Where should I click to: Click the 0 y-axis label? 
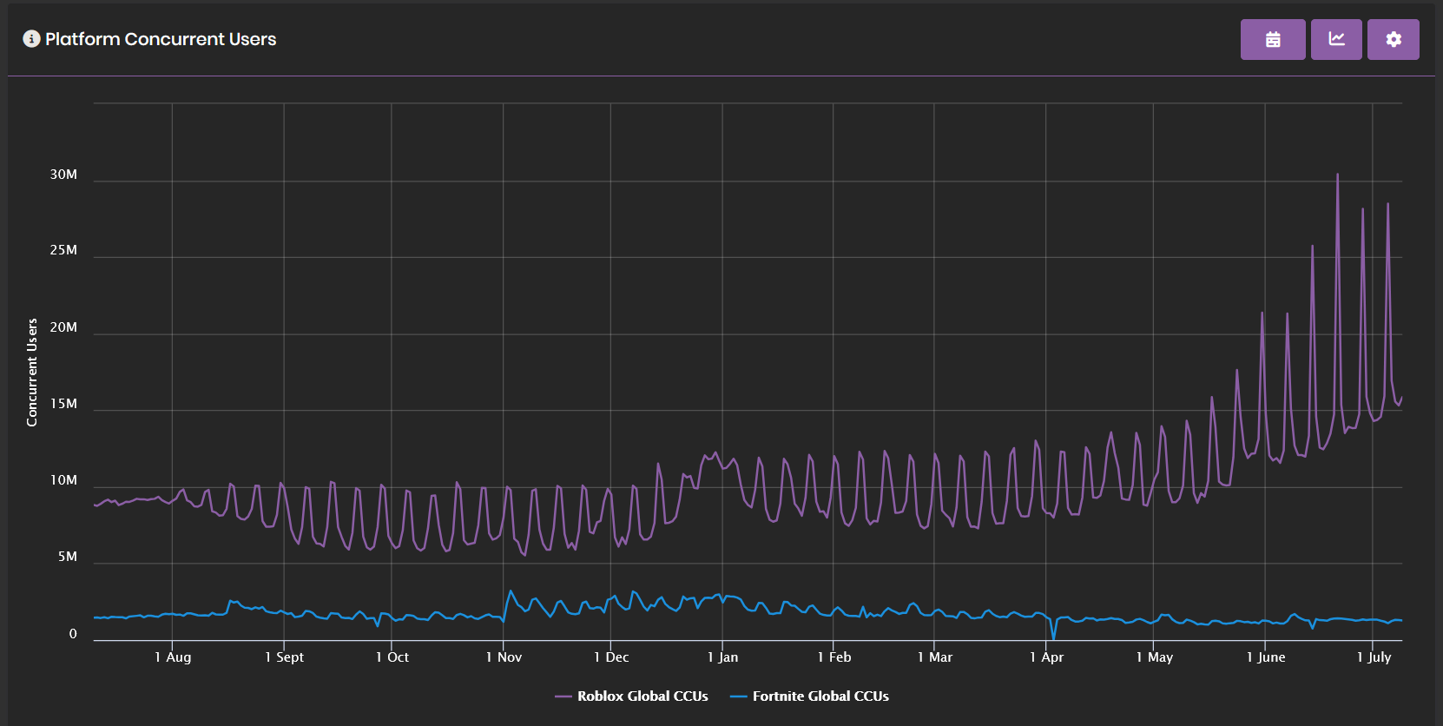click(73, 634)
